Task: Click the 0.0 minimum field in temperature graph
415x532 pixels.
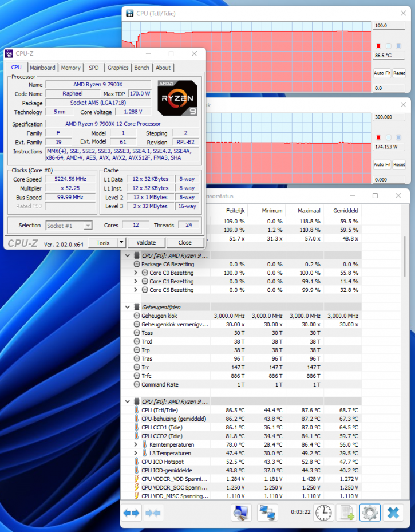Action: click(x=389, y=88)
